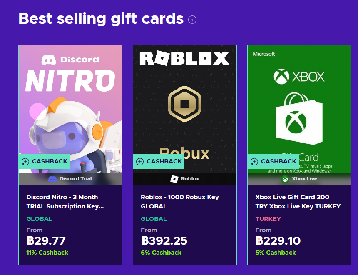Open Roblox 1000 Robux Key GLOBAL title

[179, 202]
